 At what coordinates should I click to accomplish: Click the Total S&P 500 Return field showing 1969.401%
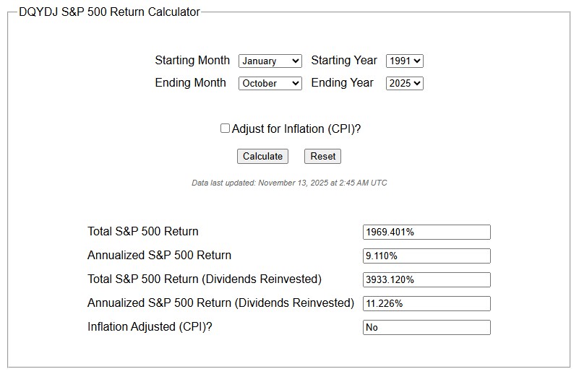[x=426, y=232]
